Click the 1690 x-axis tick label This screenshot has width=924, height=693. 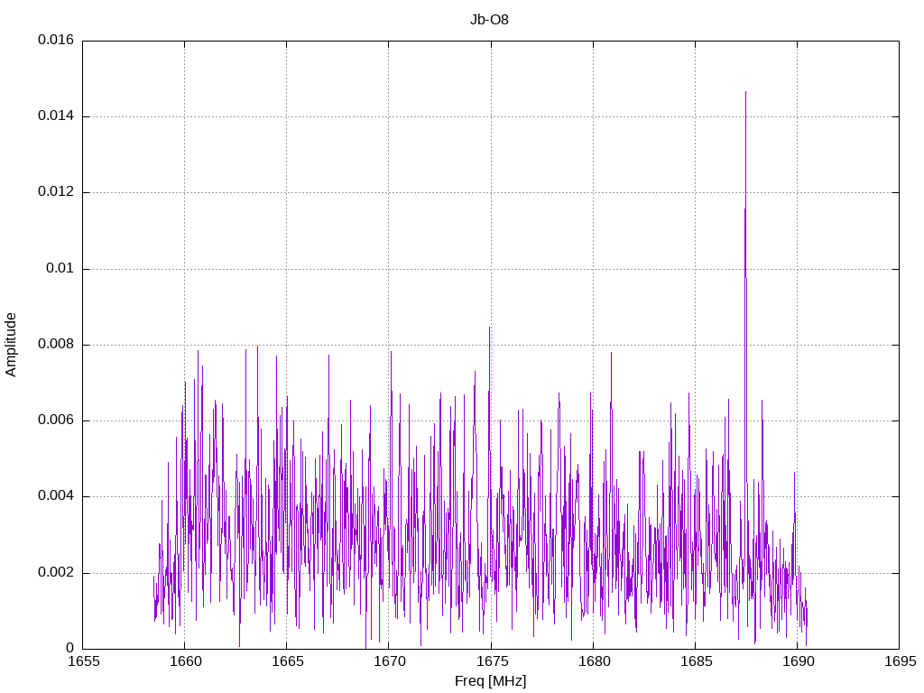pos(799,661)
